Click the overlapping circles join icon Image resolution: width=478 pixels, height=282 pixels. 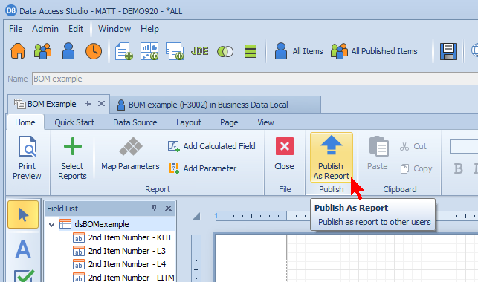point(225,51)
